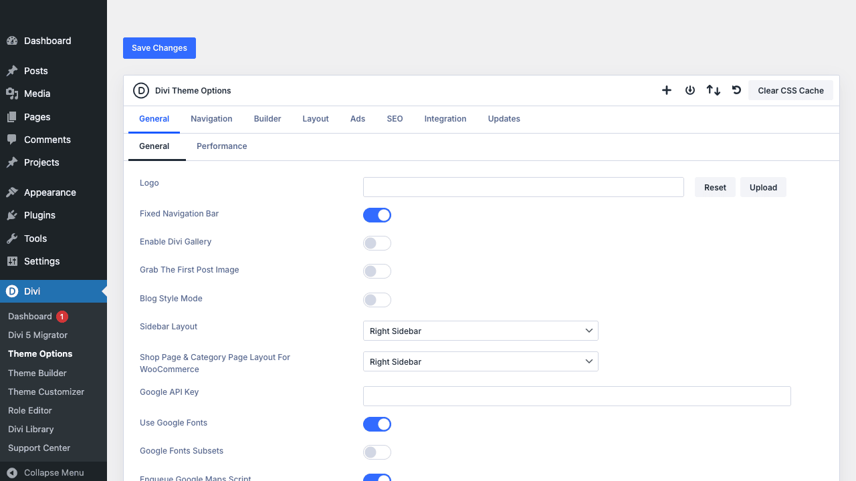This screenshot has width=856, height=481.
Task: Click the Clear CSS Cache button
Action: tap(790, 90)
